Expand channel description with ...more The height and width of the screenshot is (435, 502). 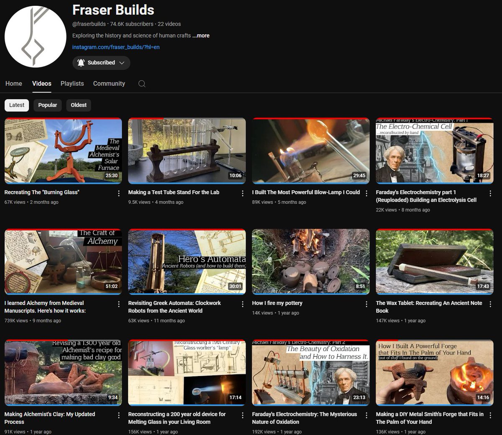201,36
